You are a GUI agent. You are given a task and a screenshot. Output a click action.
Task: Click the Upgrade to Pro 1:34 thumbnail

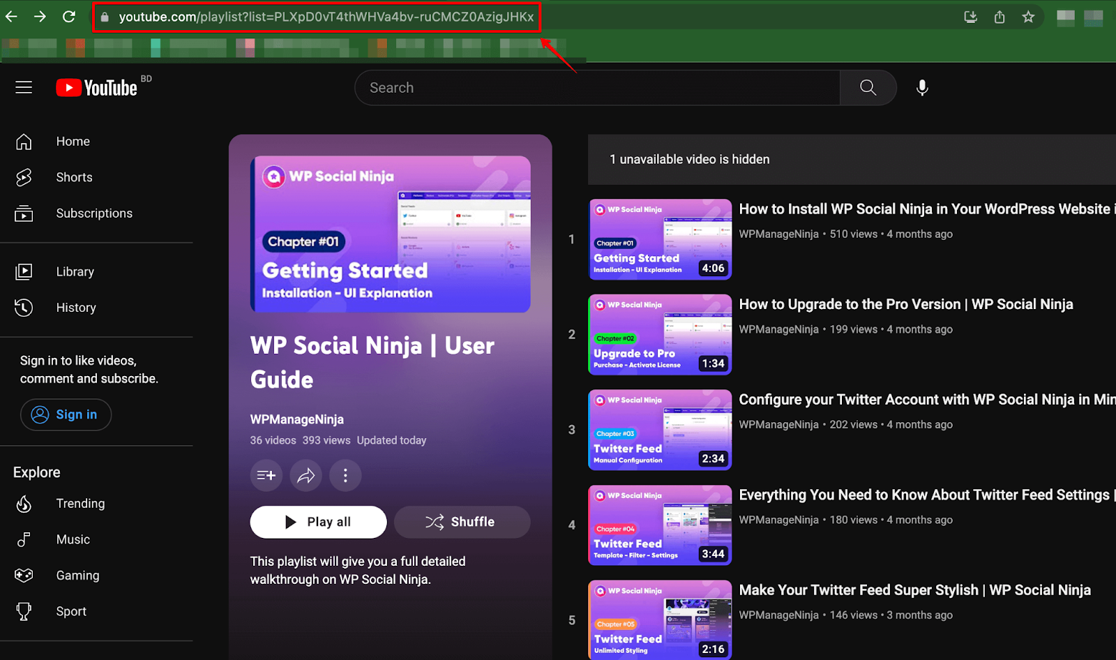pos(660,335)
